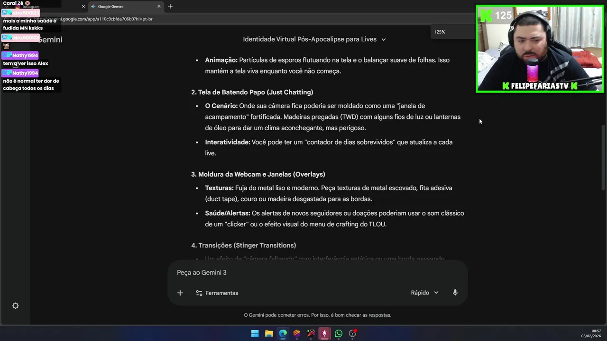Click the Nathy1994 chat message 'tem q ver isso Alex'
The image size is (607, 341).
coord(26,63)
